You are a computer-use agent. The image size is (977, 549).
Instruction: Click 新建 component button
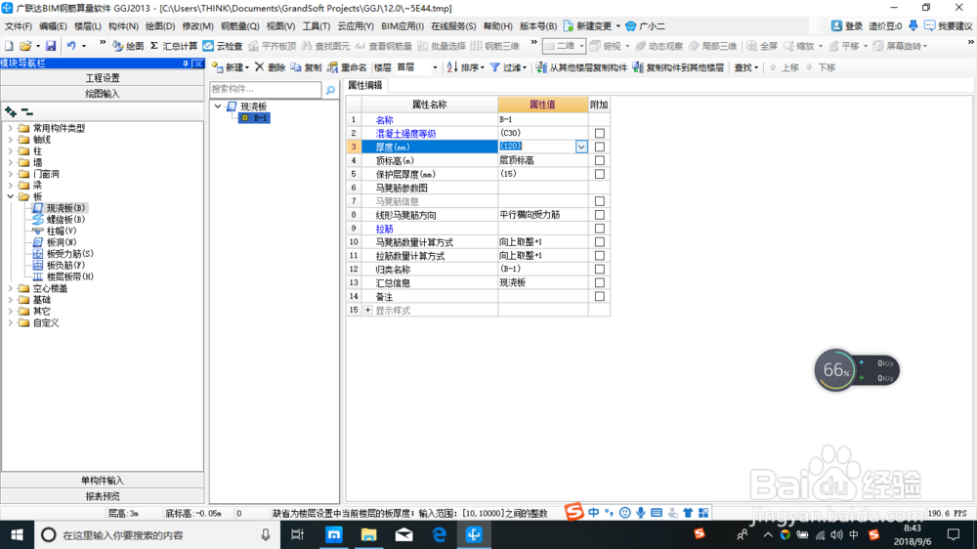pyautogui.click(x=231, y=67)
